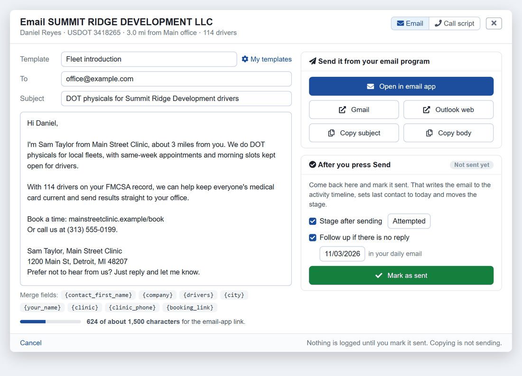Close the email dialog with X

click(x=494, y=23)
